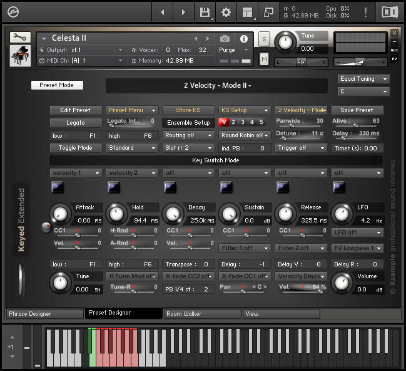
Task: Open the Round Robin off dropdown
Action: pos(245,135)
